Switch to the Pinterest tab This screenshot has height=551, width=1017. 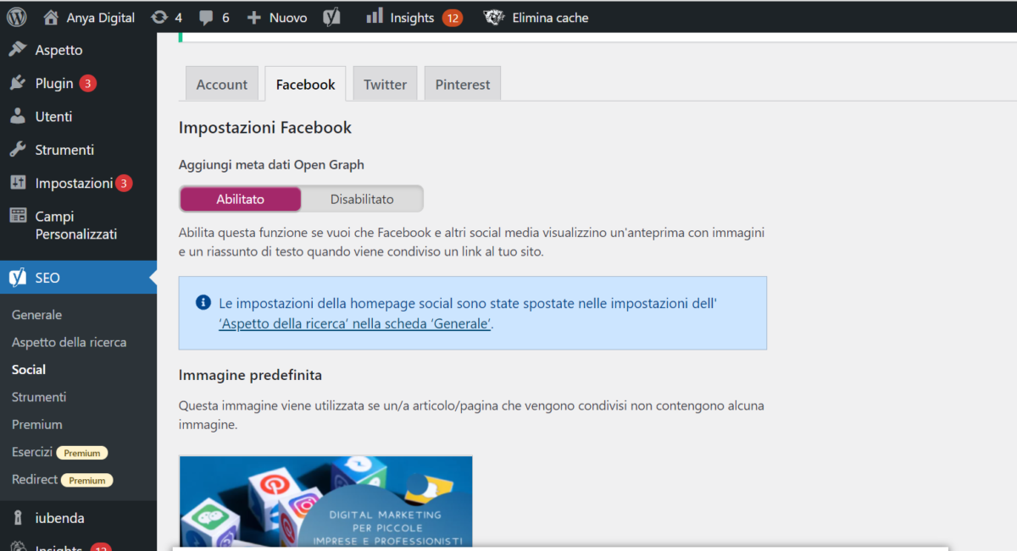coord(463,84)
